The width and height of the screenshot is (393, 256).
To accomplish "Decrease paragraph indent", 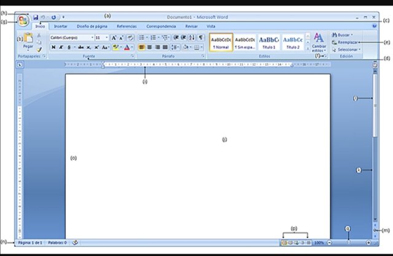I will (x=176, y=38).
